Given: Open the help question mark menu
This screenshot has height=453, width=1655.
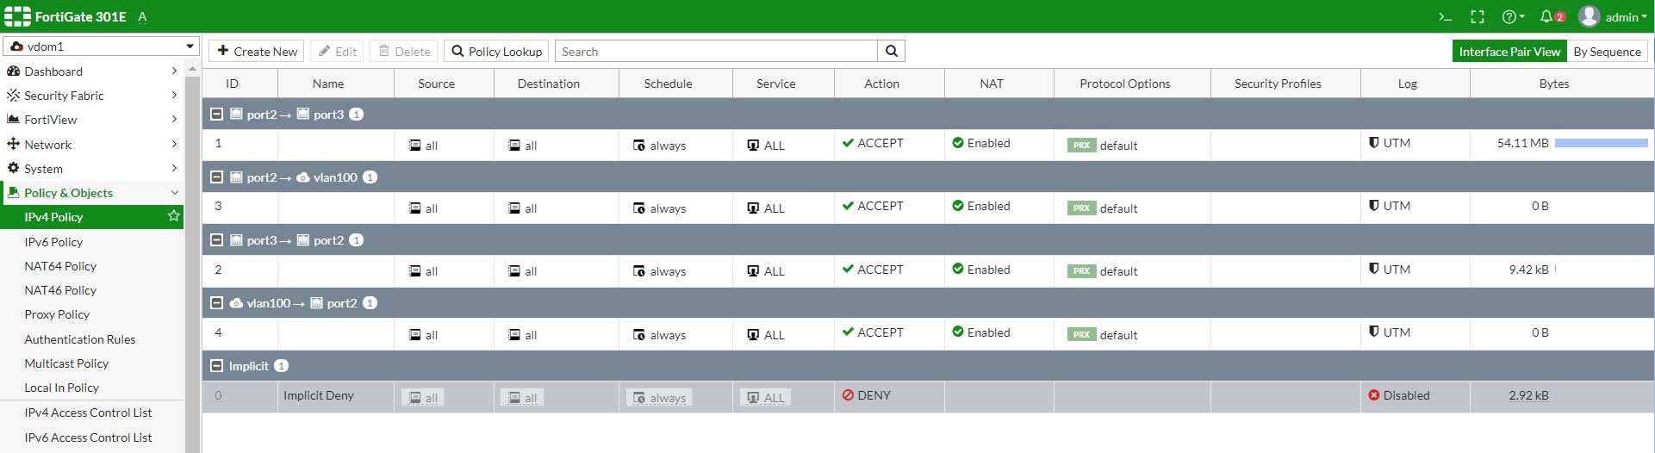Looking at the screenshot, I should click(1512, 17).
